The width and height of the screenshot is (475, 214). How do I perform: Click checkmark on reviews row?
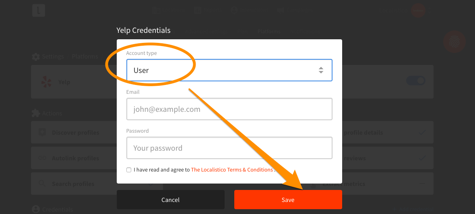422,158
